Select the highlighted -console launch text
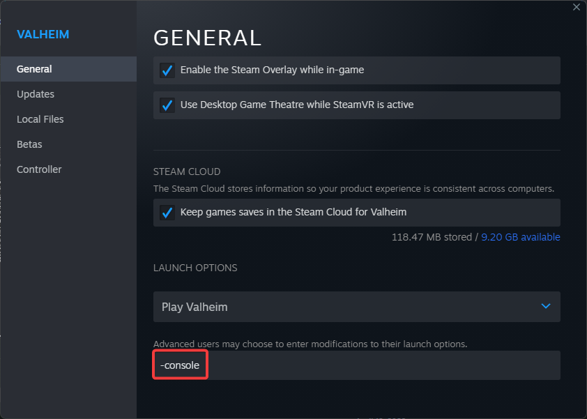The width and height of the screenshot is (587, 419). (x=180, y=365)
